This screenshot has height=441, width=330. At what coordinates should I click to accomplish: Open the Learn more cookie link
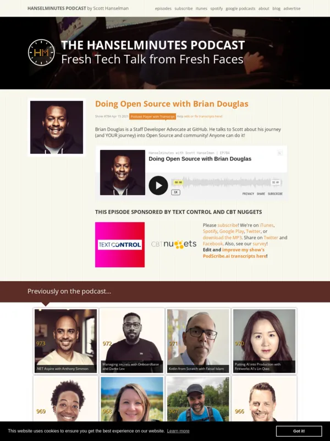(178, 431)
